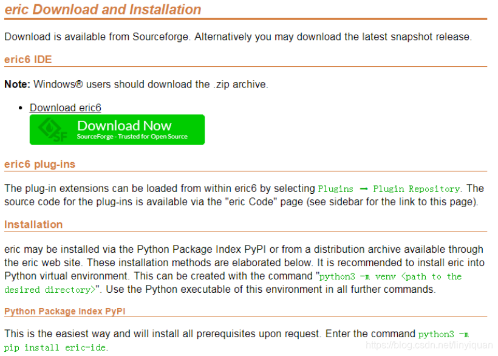Image resolution: width=498 pixels, height=356 pixels.
Task: Click the eric Download and Installation page title
Action: (103, 10)
